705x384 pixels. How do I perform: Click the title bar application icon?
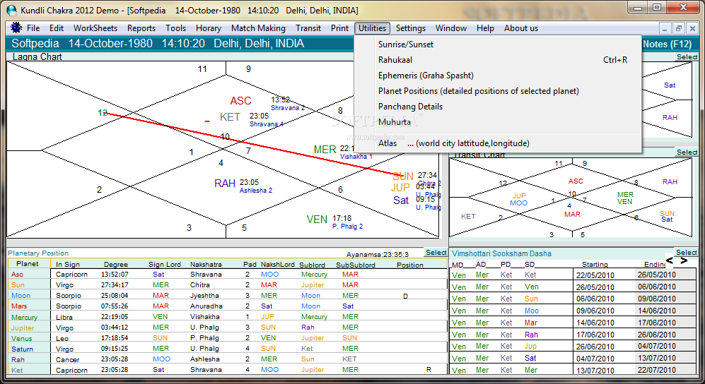click(11, 10)
